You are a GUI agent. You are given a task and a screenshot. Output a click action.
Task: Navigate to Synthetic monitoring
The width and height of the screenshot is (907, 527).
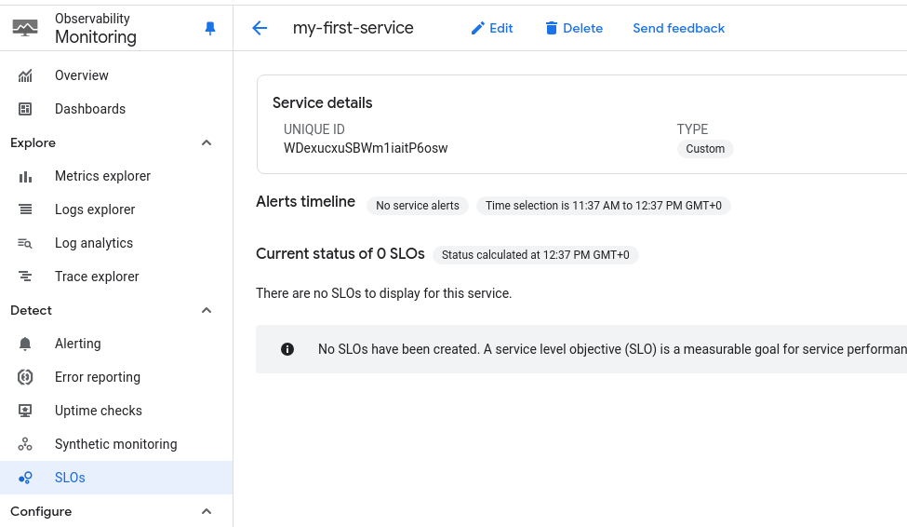[x=116, y=444]
